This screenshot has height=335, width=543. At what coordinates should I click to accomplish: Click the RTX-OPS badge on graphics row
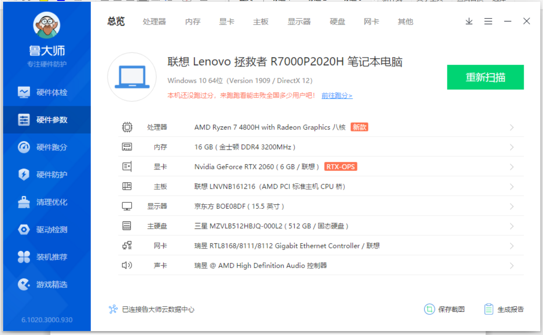[341, 167]
